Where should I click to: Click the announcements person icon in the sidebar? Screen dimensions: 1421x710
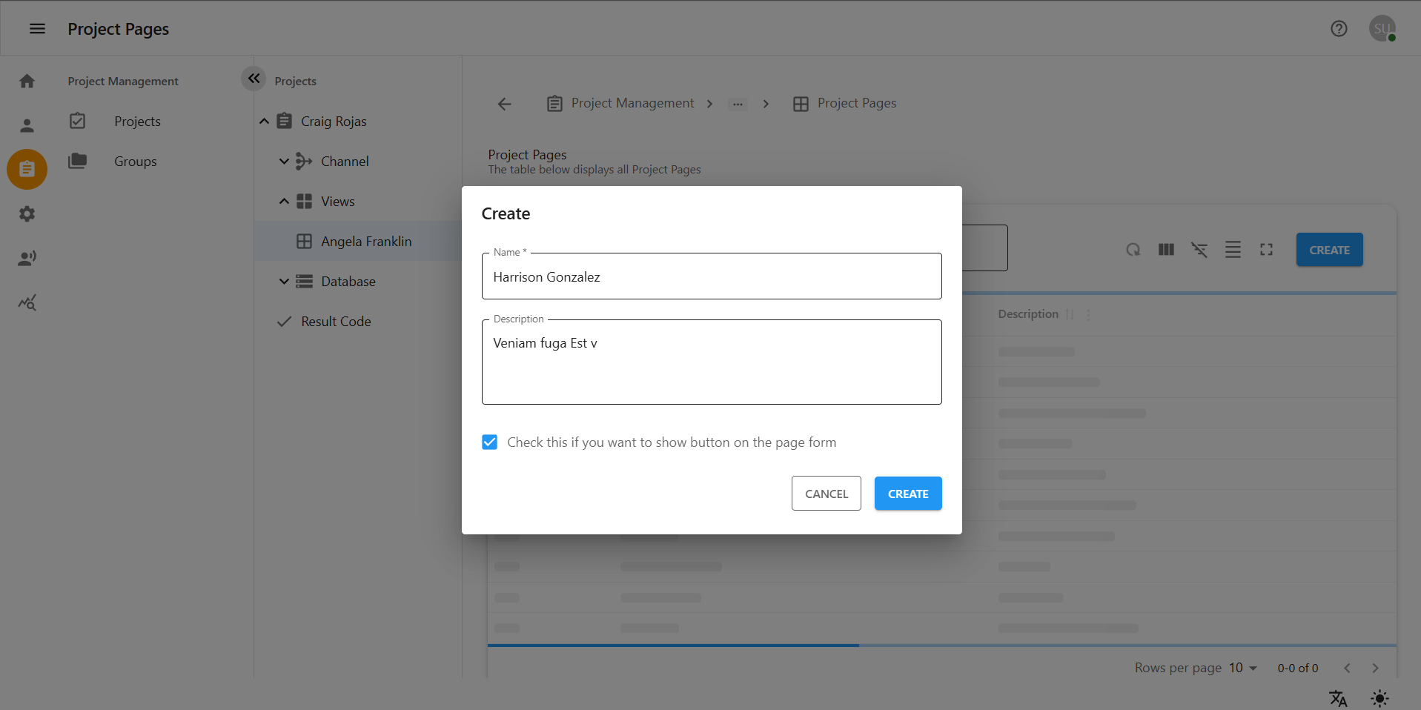point(27,258)
